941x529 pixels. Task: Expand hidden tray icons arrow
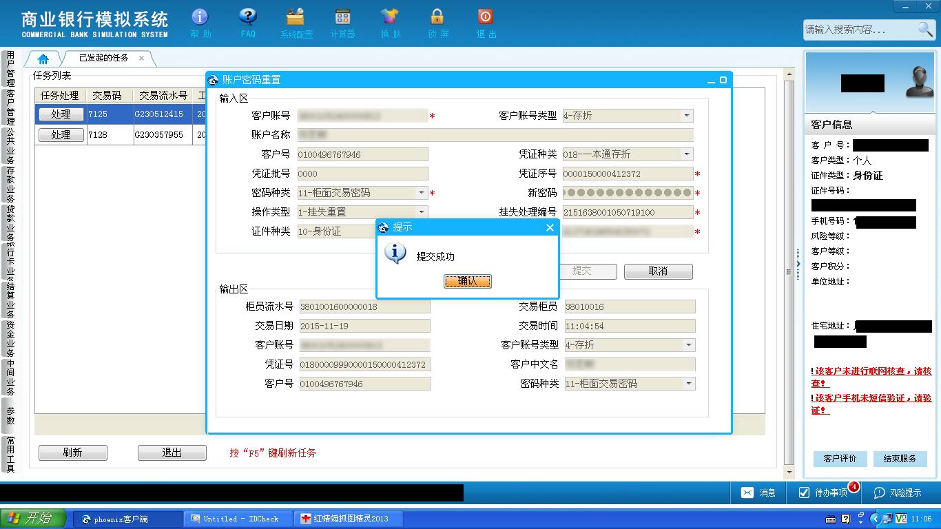[x=876, y=519]
